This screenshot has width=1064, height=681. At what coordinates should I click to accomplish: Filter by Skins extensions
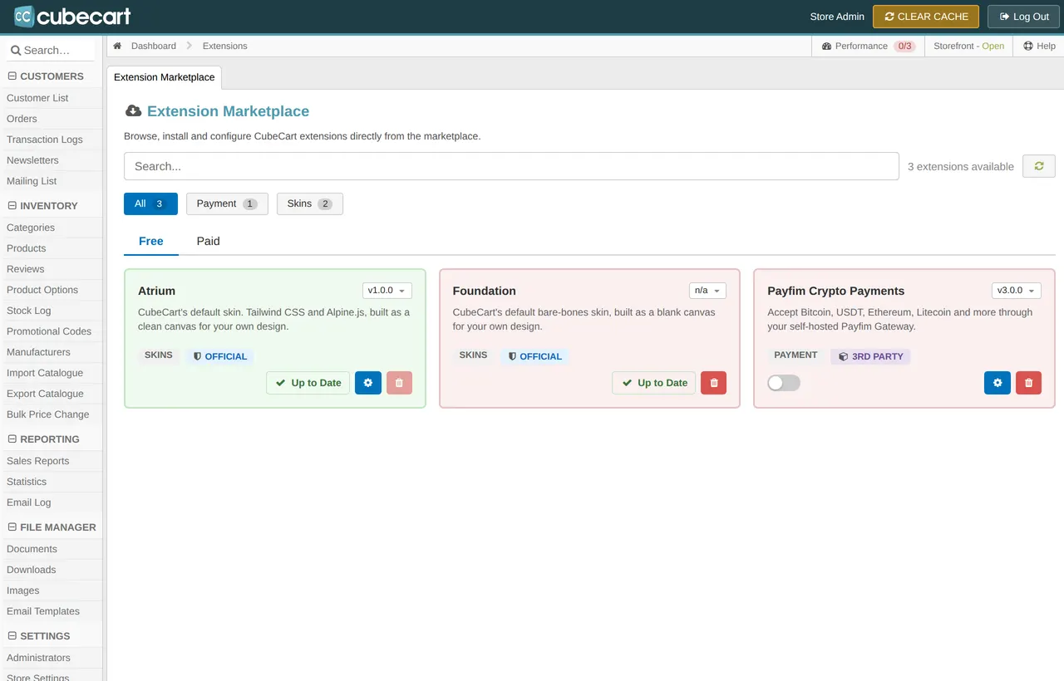click(x=310, y=203)
